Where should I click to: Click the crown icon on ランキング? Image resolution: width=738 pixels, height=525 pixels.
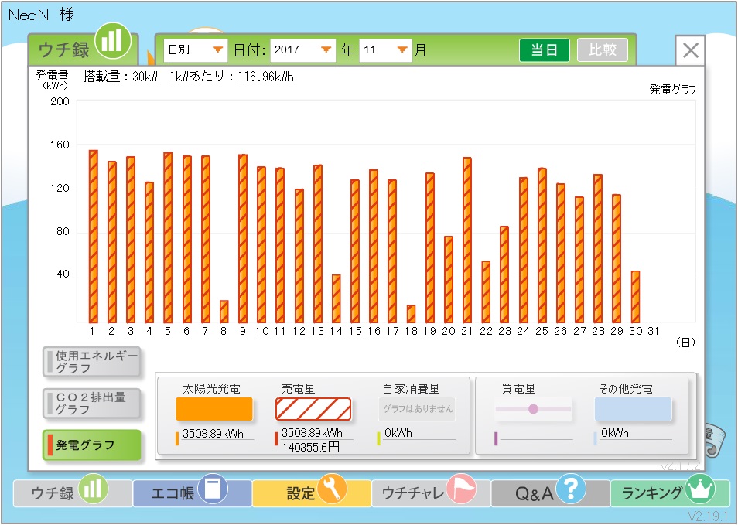[700, 489]
